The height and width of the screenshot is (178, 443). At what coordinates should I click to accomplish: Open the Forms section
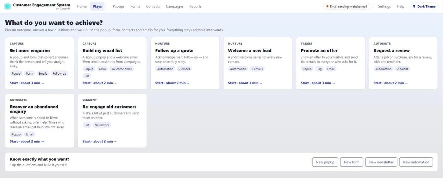pos(135,6)
